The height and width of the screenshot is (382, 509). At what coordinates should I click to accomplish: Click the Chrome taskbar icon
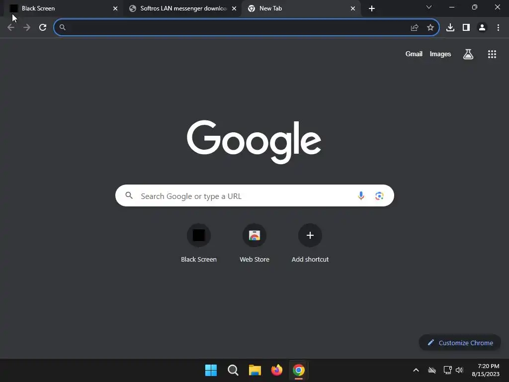pos(299,370)
